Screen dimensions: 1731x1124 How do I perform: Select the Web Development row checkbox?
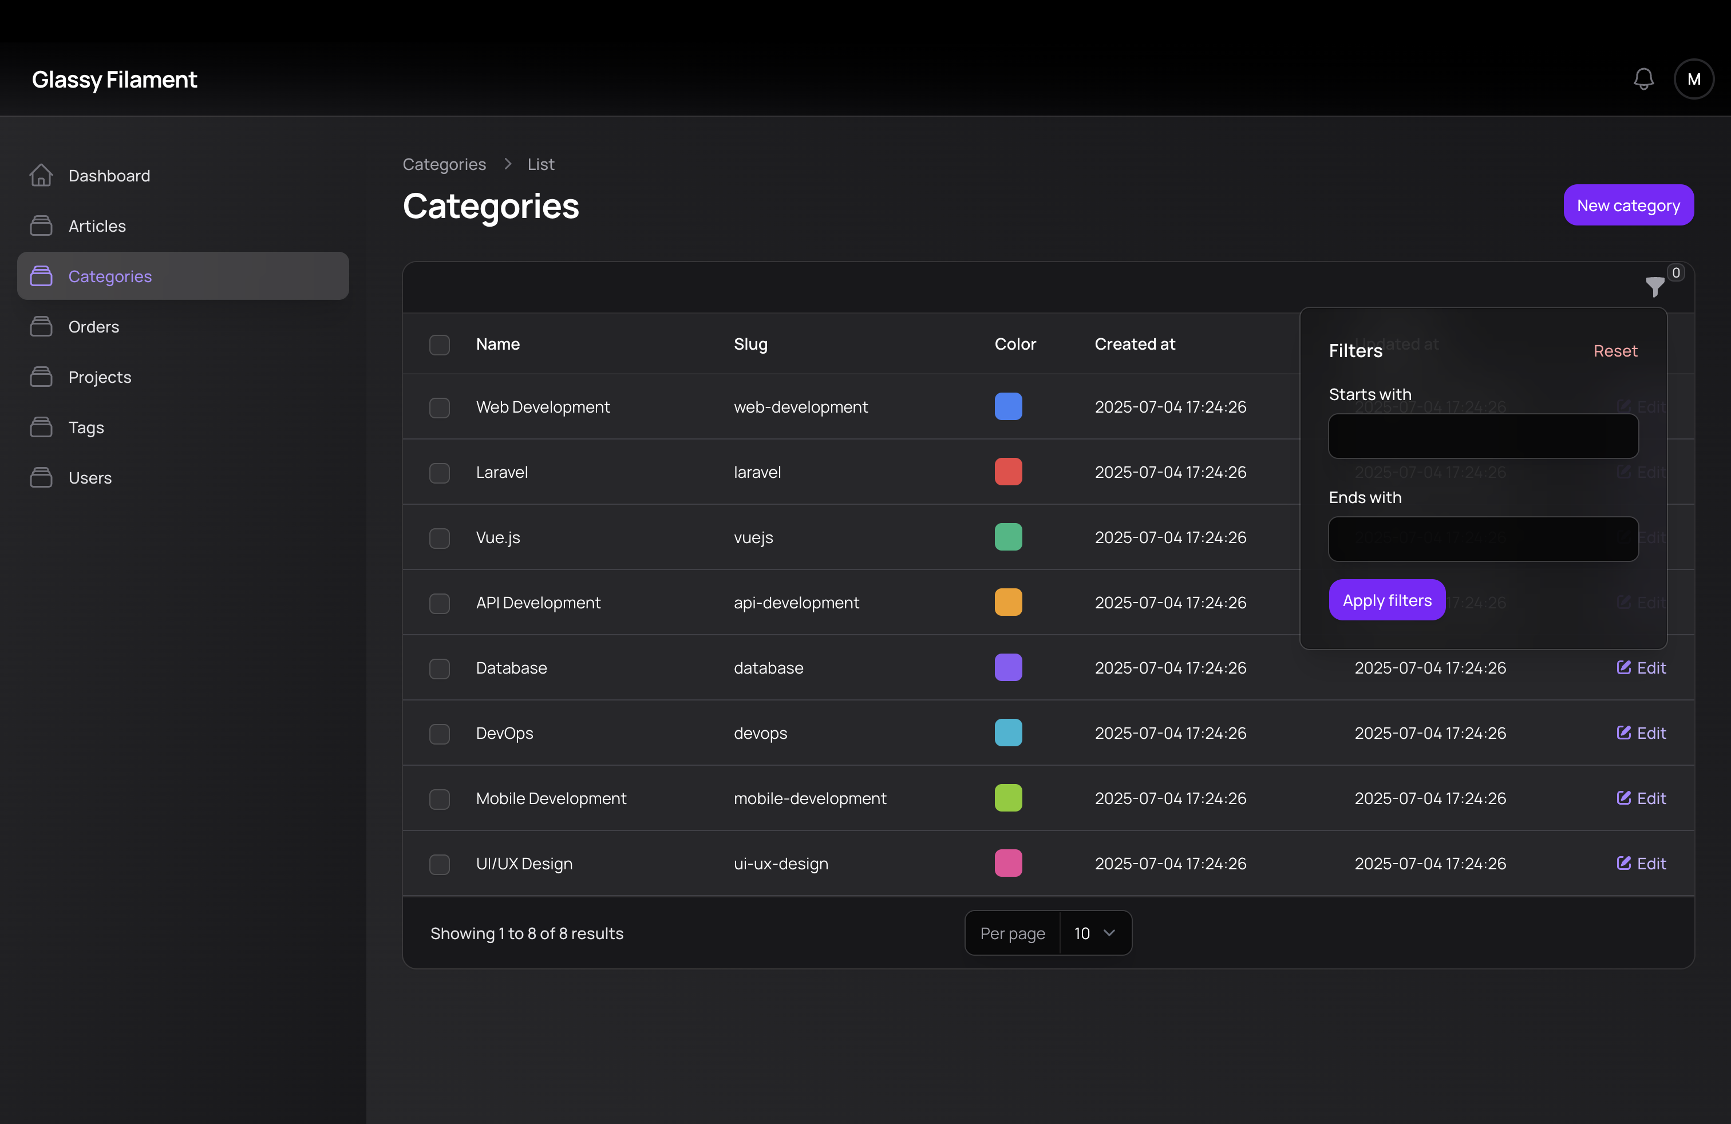pos(439,408)
